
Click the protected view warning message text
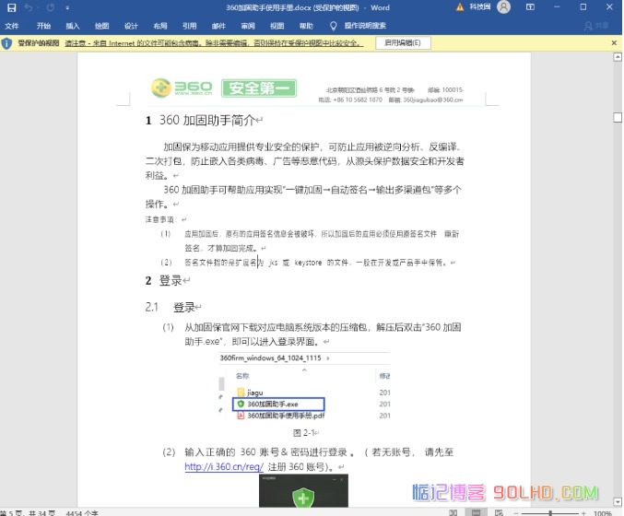[x=214, y=43]
